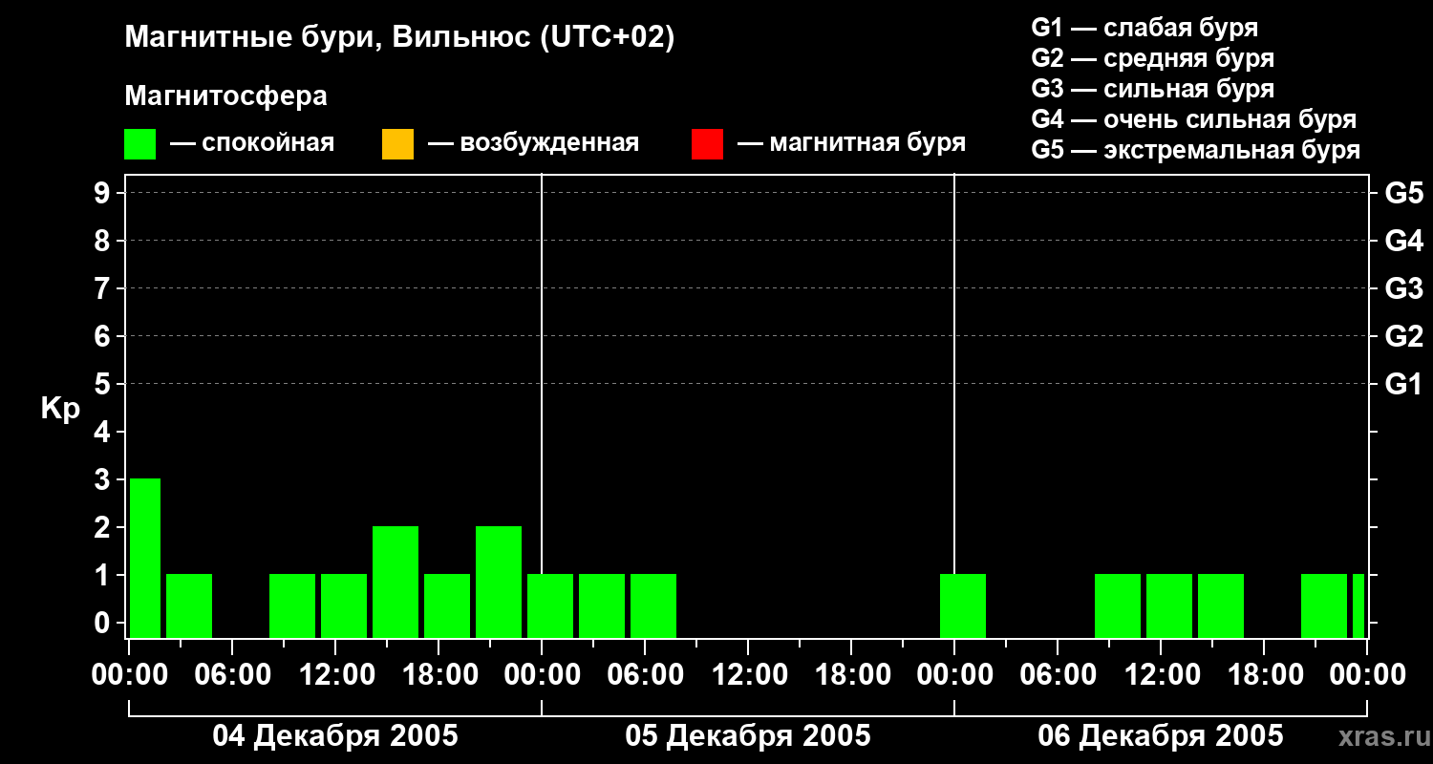Screen dimensions: 1433x764
Task: Click the Kp axis label
Action: (60, 408)
